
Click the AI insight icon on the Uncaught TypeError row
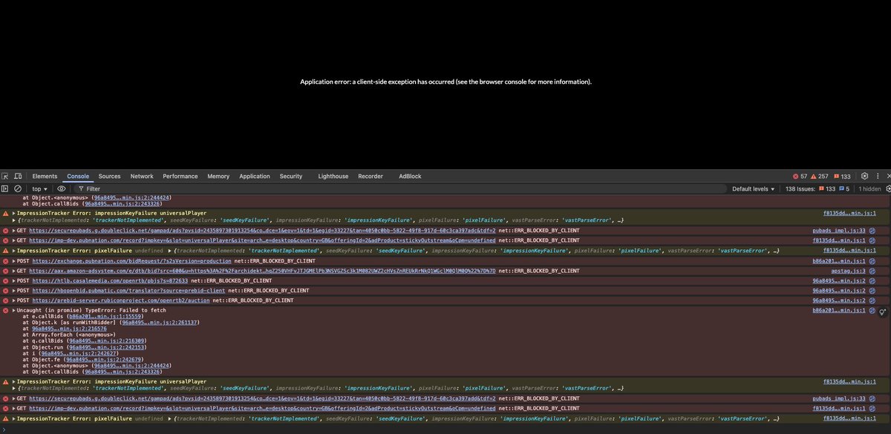click(x=882, y=312)
